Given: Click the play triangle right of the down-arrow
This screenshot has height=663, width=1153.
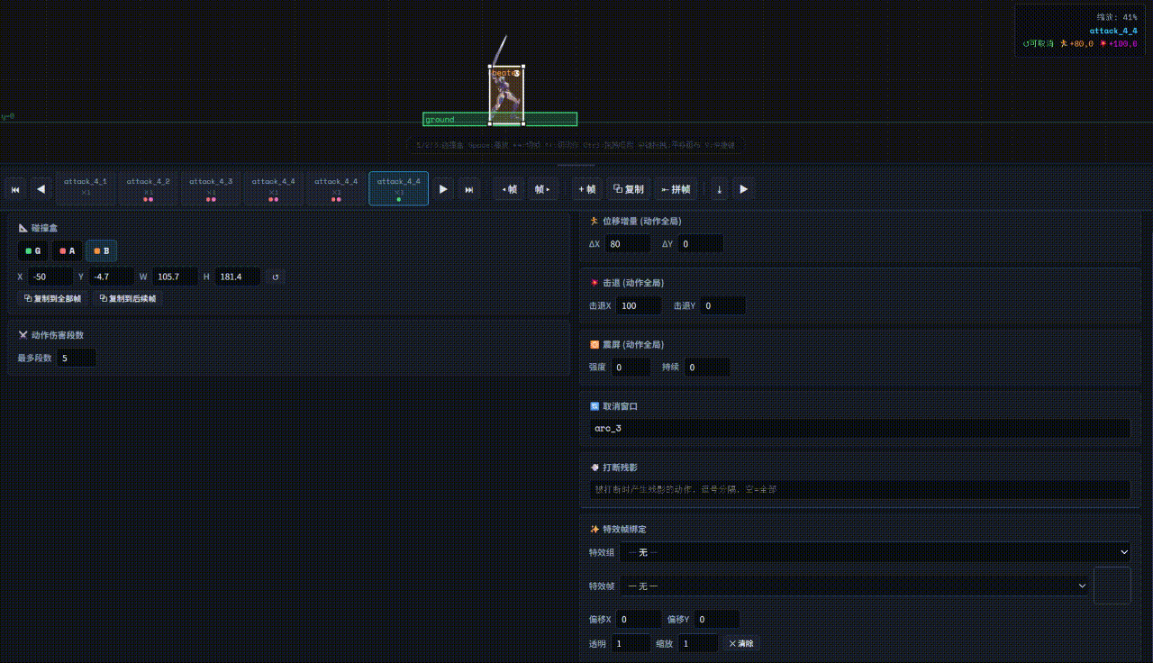Looking at the screenshot, I should click(x=743, y=189).
